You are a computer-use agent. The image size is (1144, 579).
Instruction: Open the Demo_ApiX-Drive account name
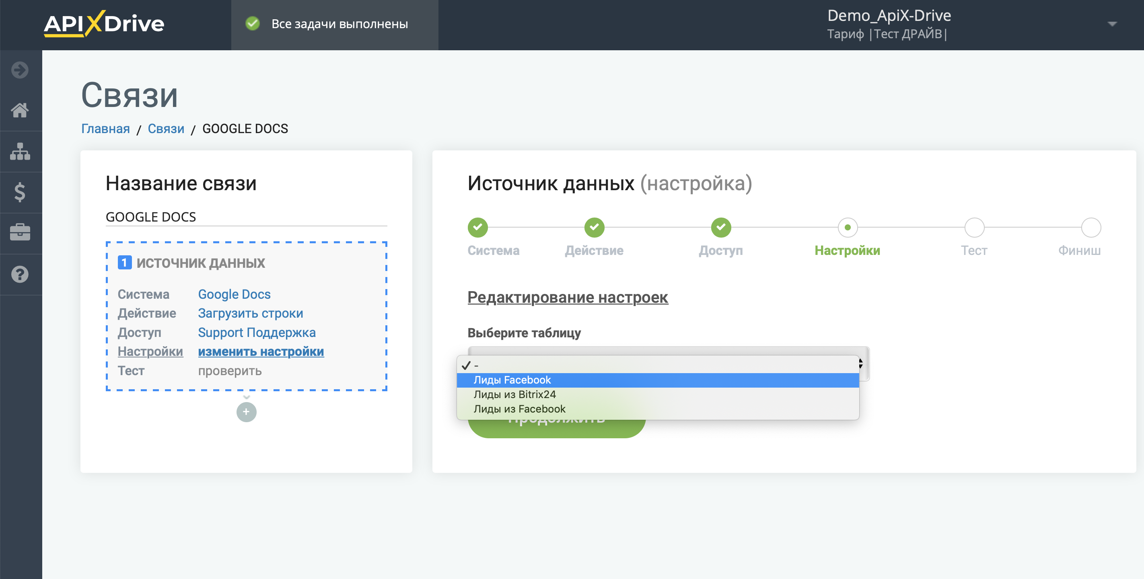point(889,16)
